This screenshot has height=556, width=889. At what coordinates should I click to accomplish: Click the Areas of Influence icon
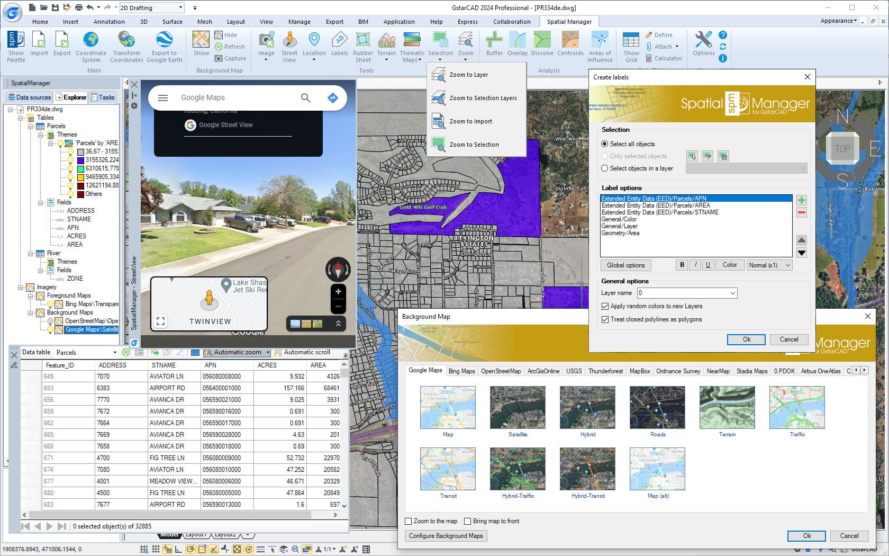(x=600, y=47)
